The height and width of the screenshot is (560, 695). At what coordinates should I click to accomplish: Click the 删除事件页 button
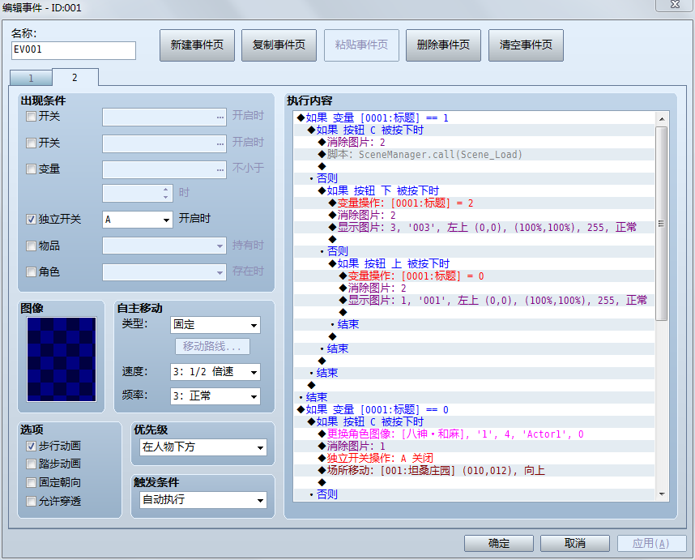point(443,45)
